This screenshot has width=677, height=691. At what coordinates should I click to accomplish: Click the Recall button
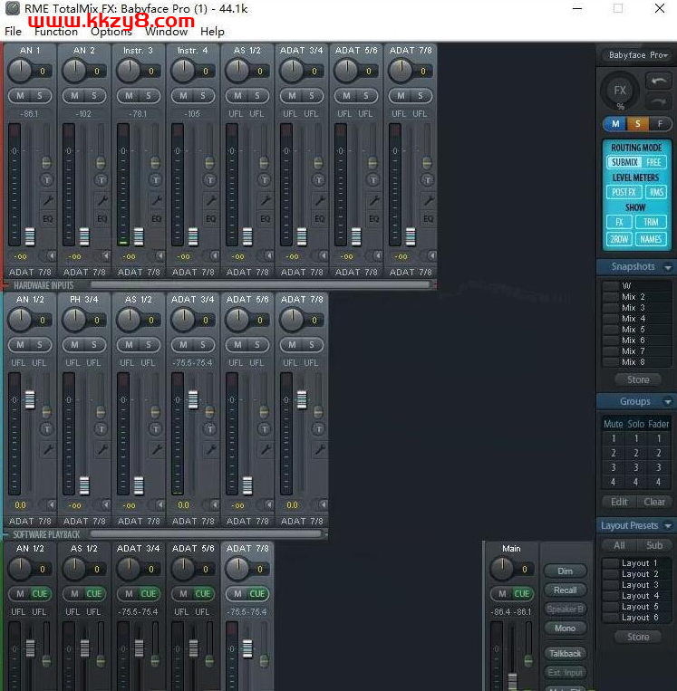pos(565,590)
